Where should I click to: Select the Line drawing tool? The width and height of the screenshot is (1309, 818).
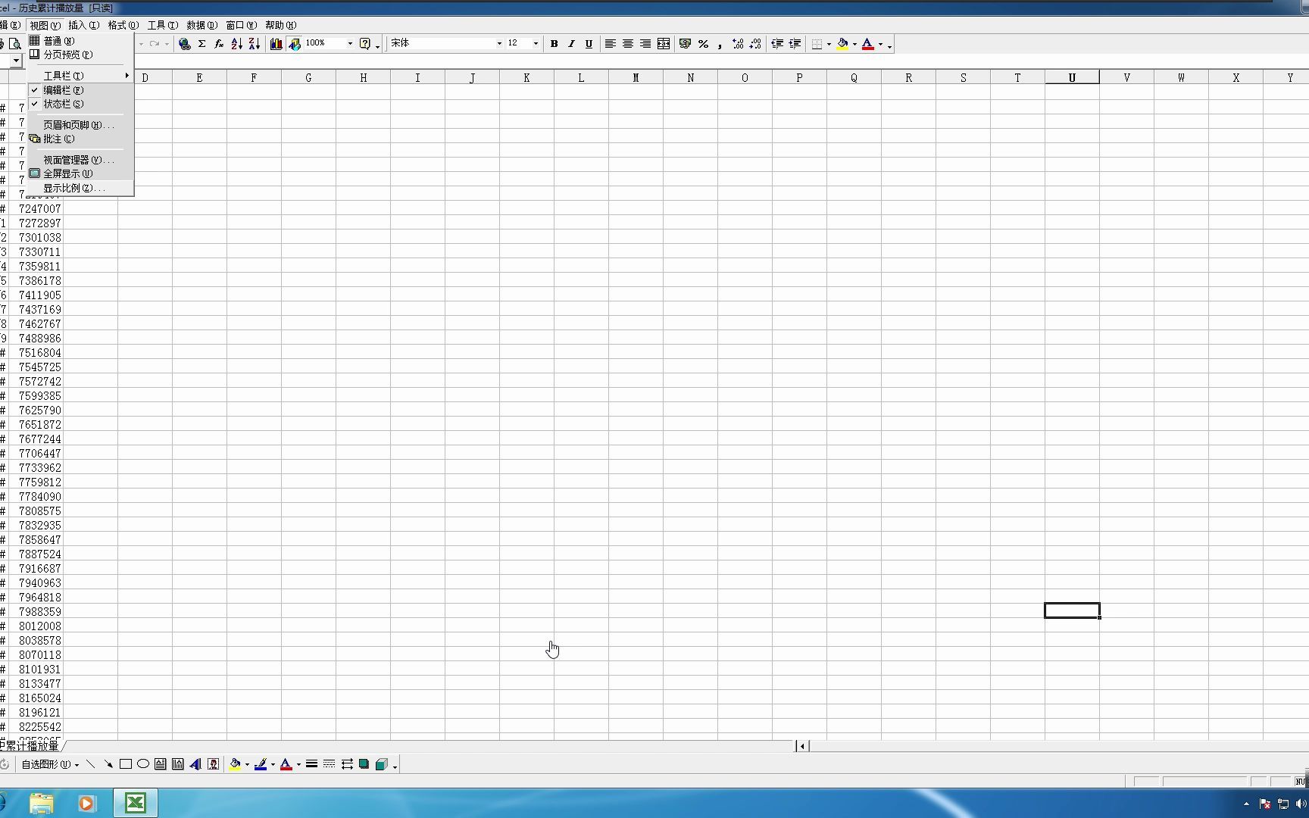pyautogui.click(x=90, y=764)
